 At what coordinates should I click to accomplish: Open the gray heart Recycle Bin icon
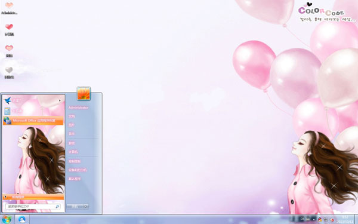pos(9,73)
